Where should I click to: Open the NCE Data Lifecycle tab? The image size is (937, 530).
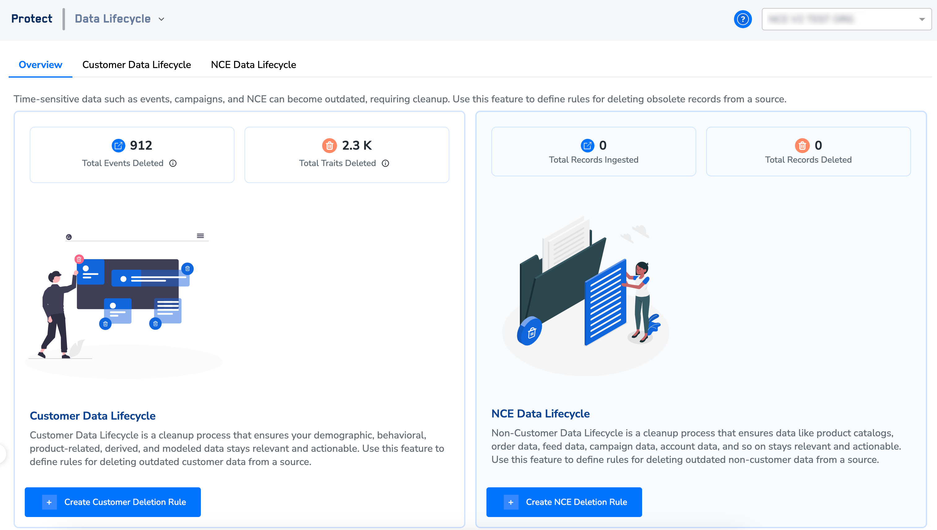point(253,65)
